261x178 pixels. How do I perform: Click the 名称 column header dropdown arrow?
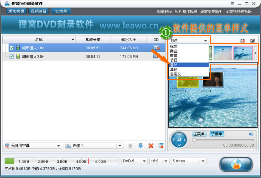coord(73,40)
